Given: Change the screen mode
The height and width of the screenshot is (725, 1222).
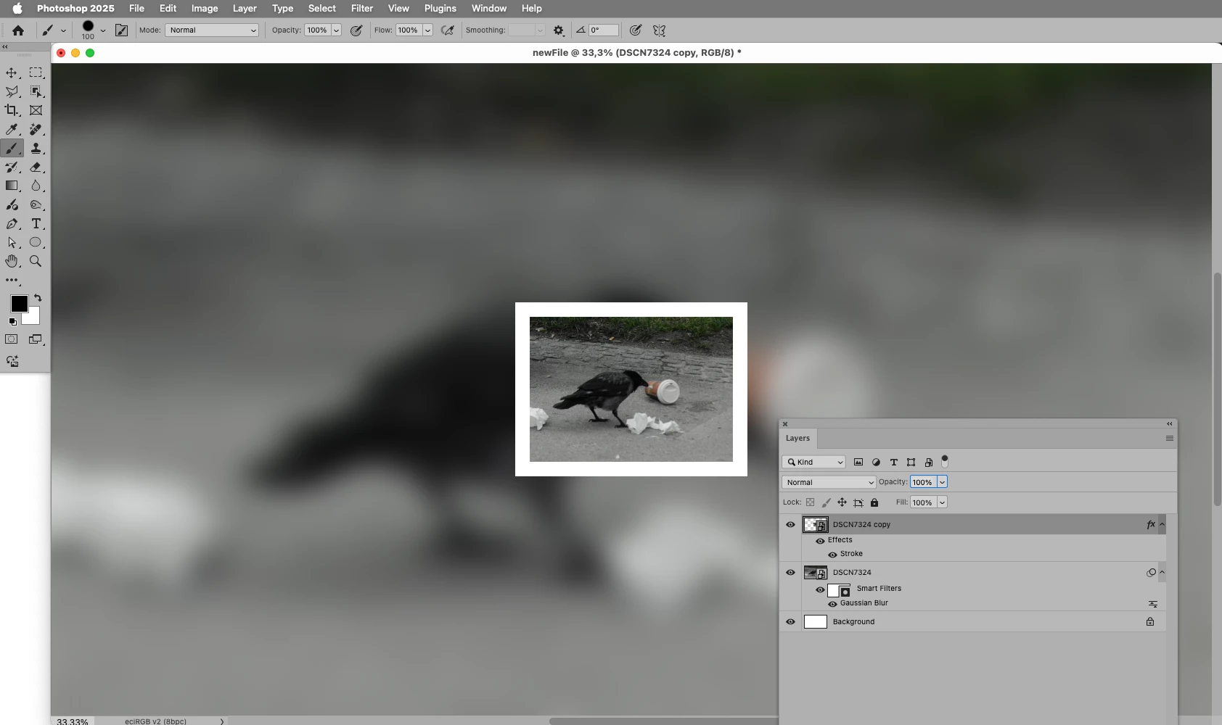Looking at the screenshot, I should (x=36, y=339).
